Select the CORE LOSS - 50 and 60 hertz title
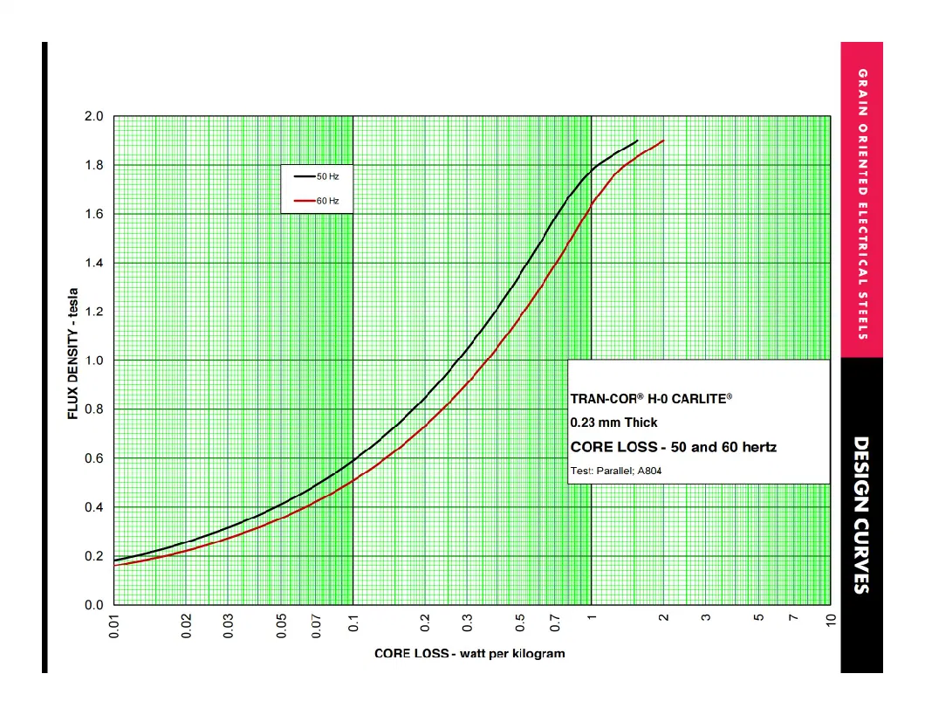 click(x=673, y=447)
